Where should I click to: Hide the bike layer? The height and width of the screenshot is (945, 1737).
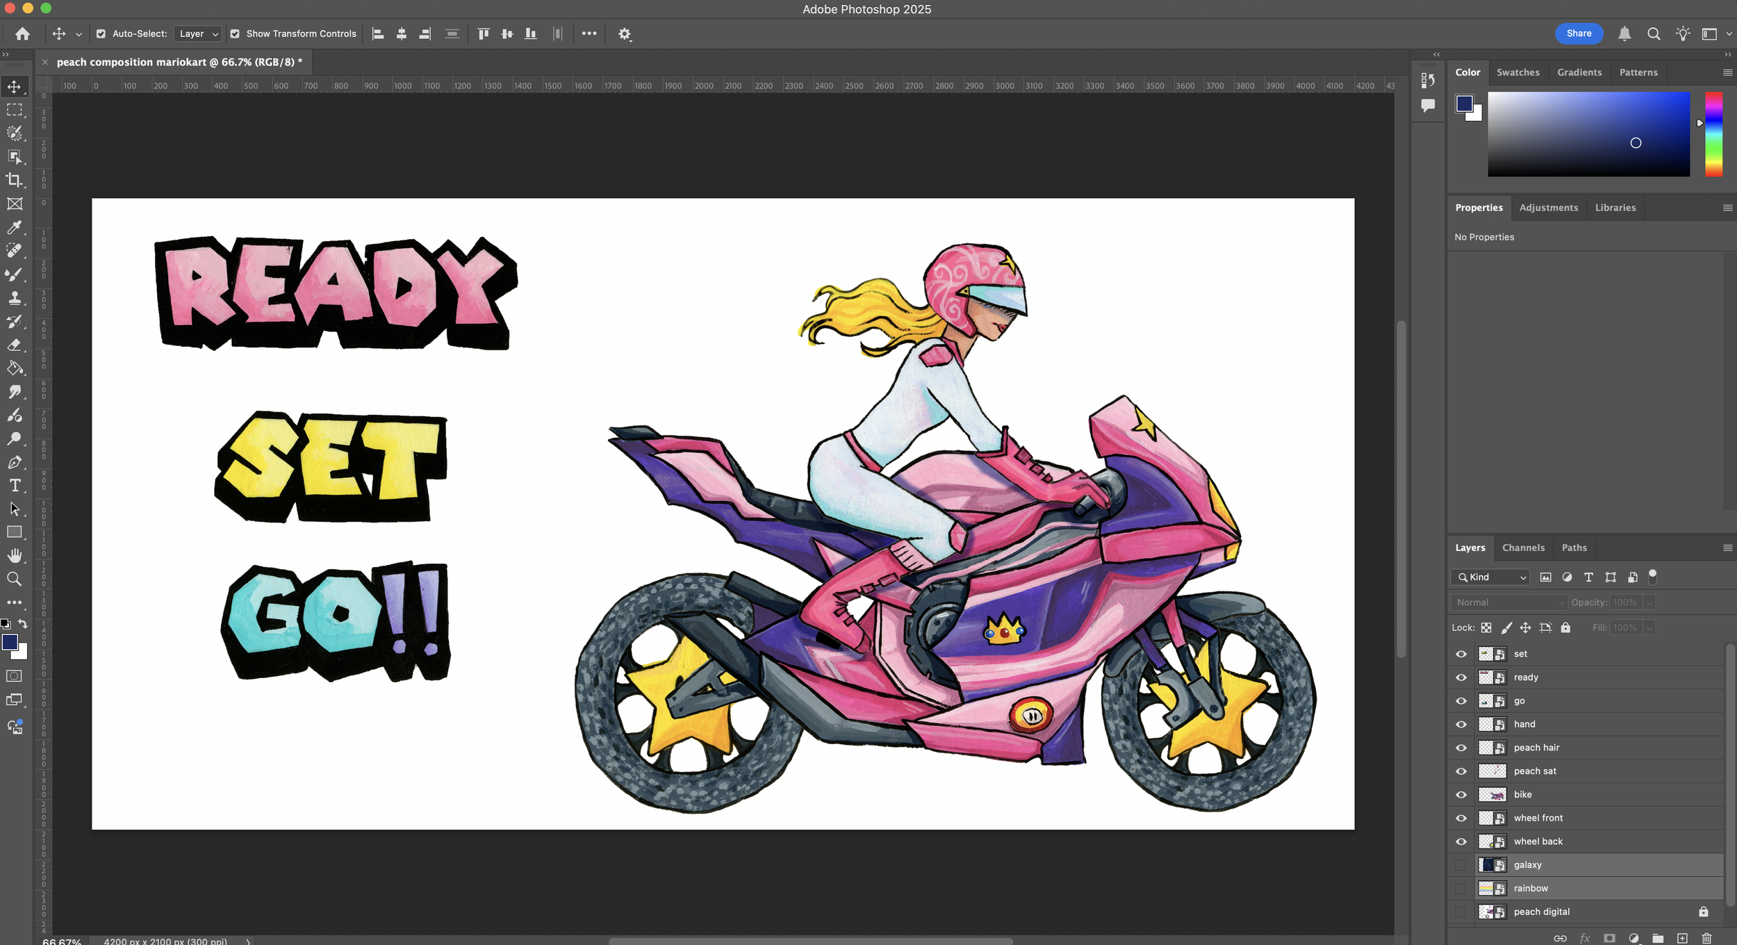click(x=1461, y=794)
